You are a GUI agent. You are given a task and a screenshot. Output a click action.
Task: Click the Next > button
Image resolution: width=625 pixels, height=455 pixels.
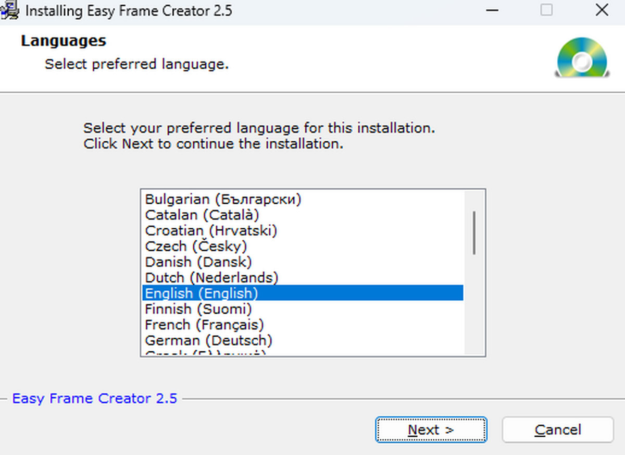[431, 430]
